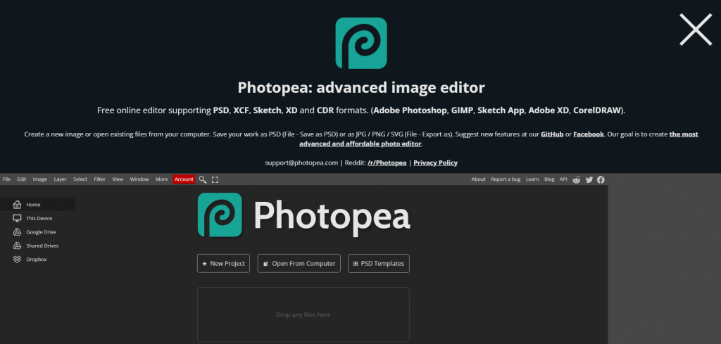
Task: Click the support@photopea.com email text
Action: click(301, 163)
